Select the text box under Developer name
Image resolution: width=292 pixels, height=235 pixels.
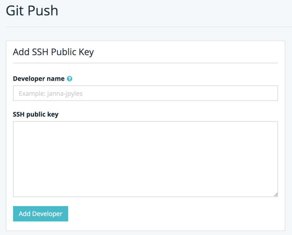(145, 93)
